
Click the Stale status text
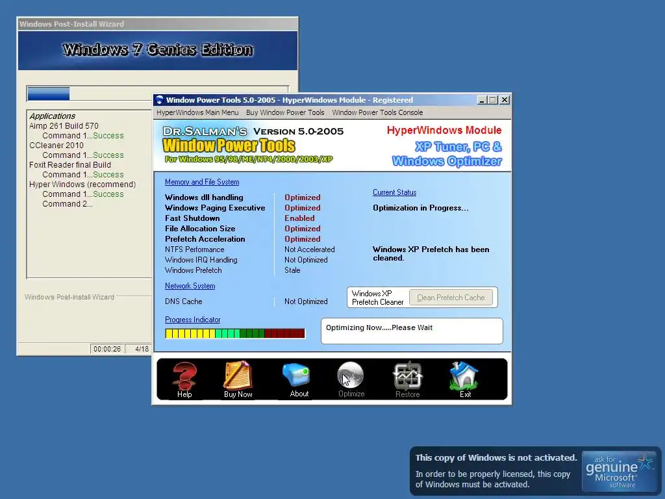coord(292,270)
